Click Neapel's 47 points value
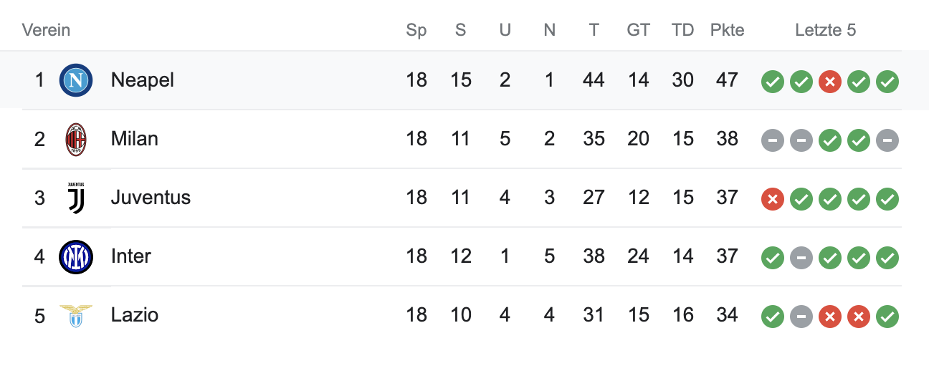 727,80
